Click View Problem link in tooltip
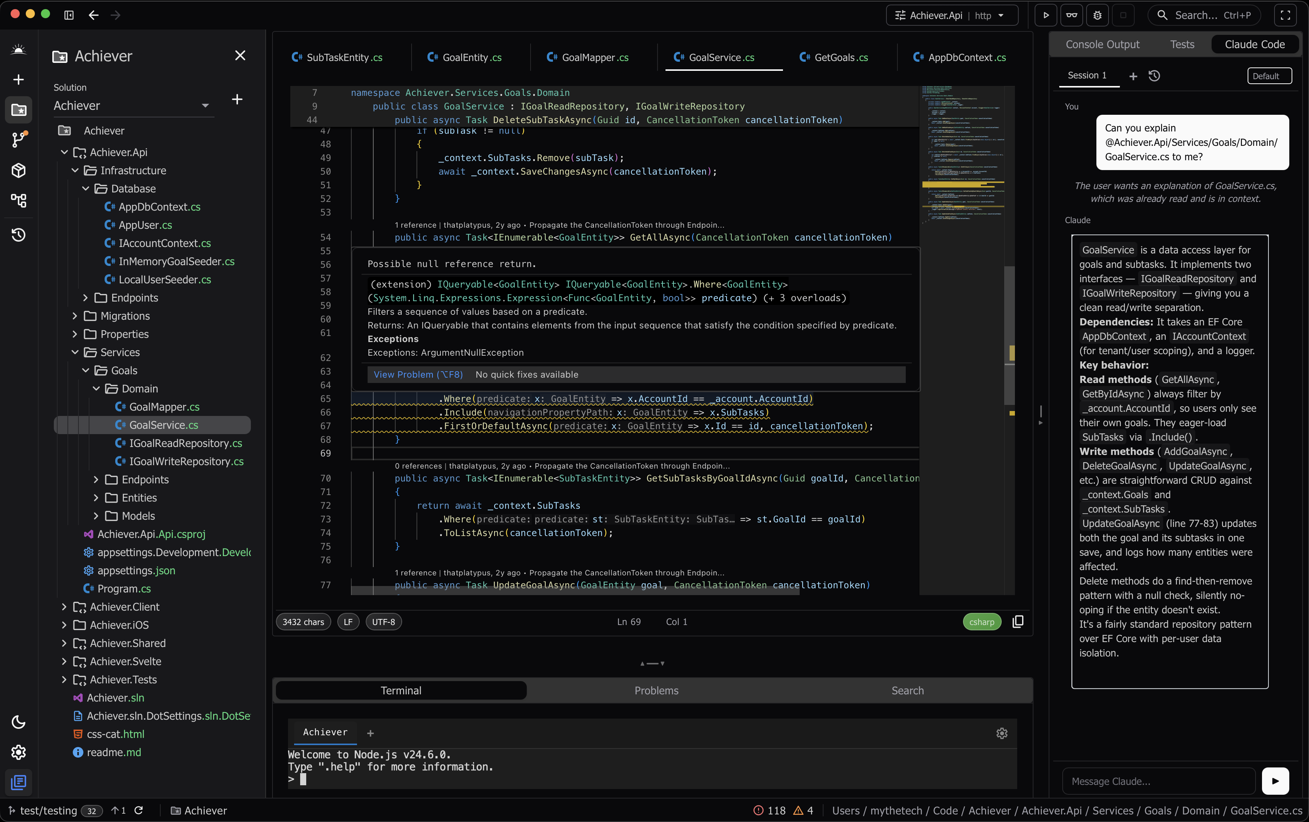 [x=418, y=374]
